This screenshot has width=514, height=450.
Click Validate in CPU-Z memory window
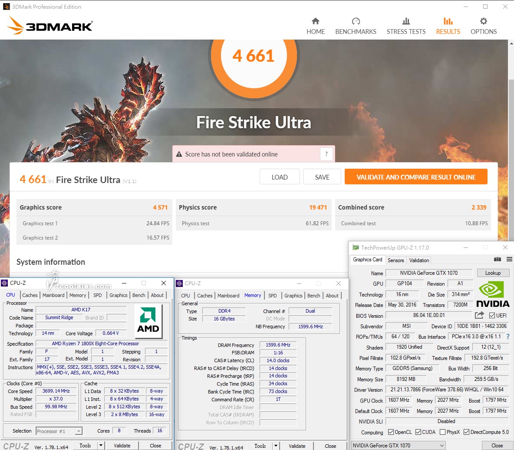[297, 446]
